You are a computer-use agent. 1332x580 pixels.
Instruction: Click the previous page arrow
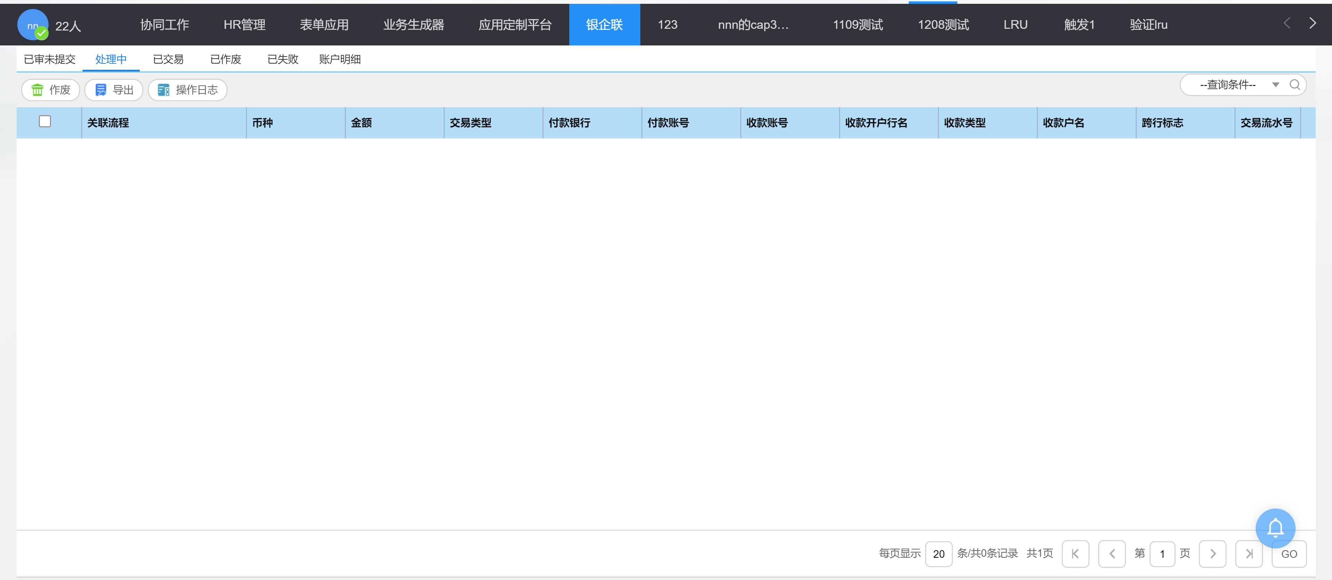[1112, 554]
